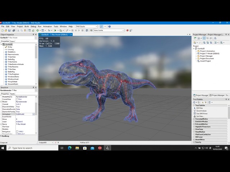Click the Type here to search box
This screenshot has height=172, width=230.
32,148
